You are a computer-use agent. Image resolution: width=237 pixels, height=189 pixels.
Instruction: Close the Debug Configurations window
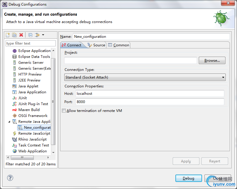coord(228,3)
